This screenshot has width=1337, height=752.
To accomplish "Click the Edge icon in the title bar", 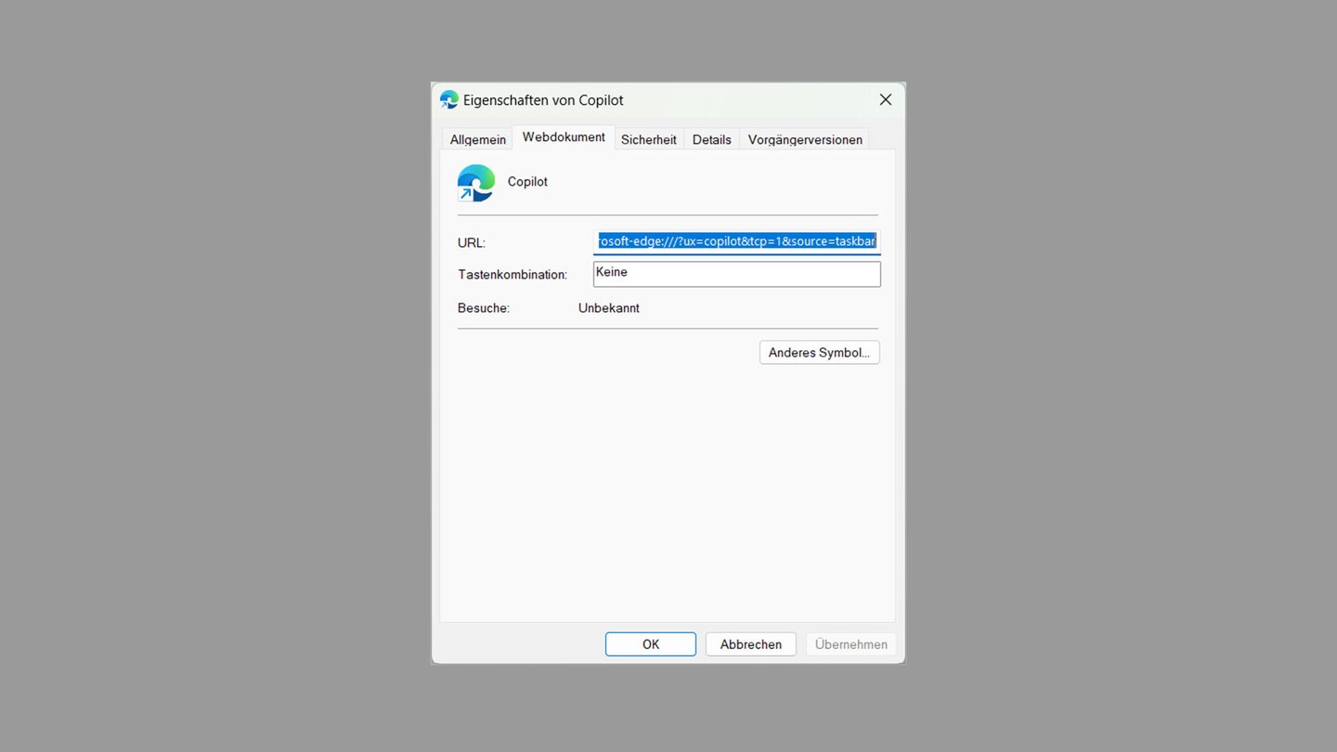I will (x=449, y=99).
